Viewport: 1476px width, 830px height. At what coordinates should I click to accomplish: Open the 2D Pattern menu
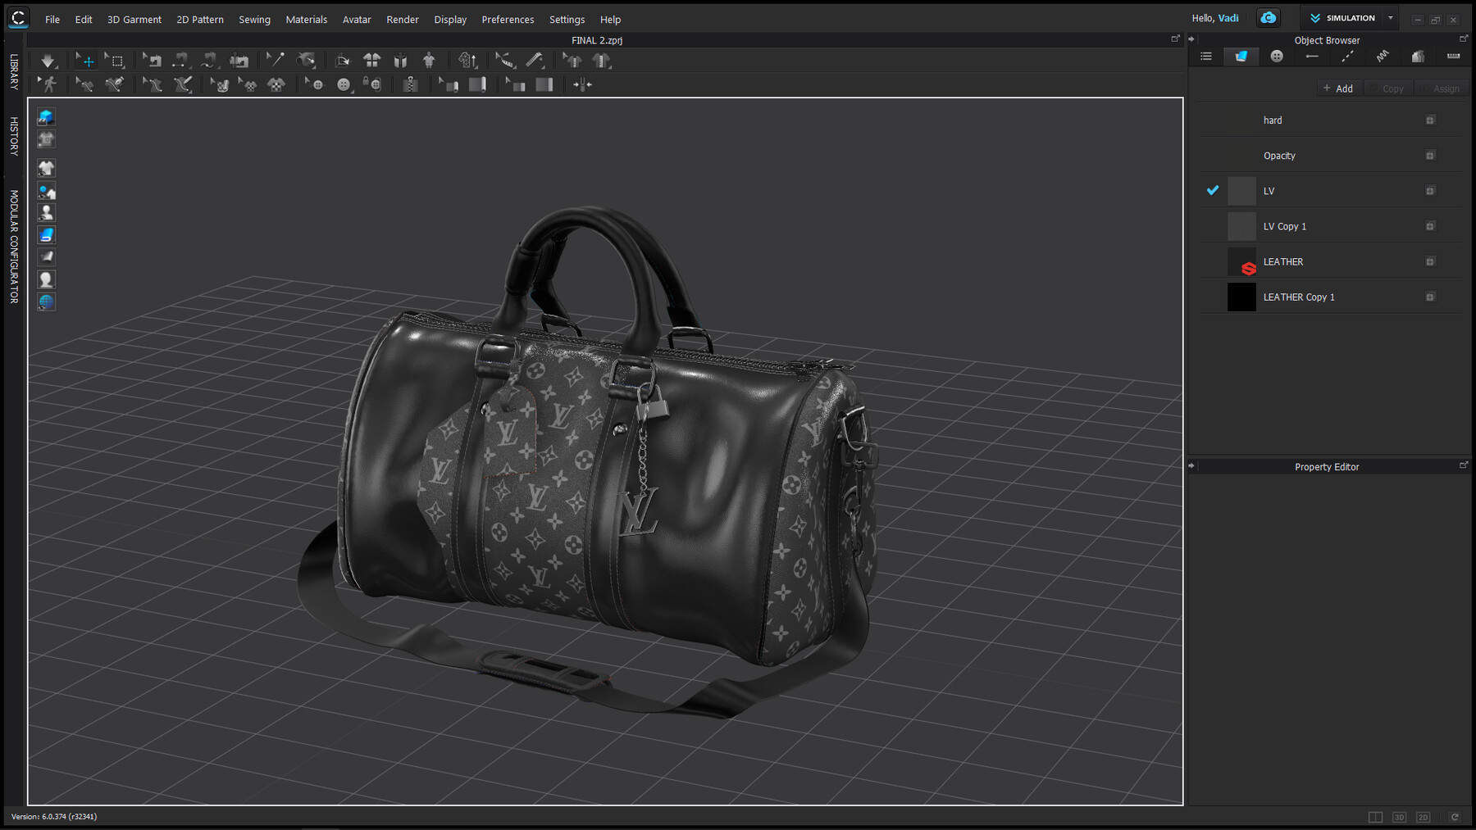200,20
